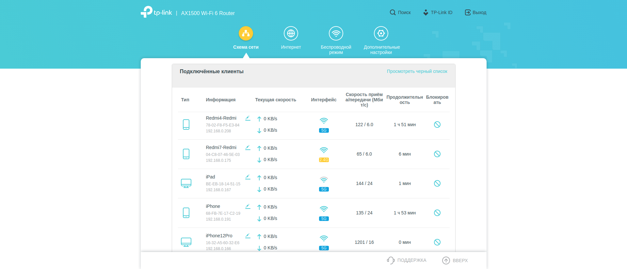Open TP-Link ID account page
This screenshot has height=269, width=627.
coord(438,12)
